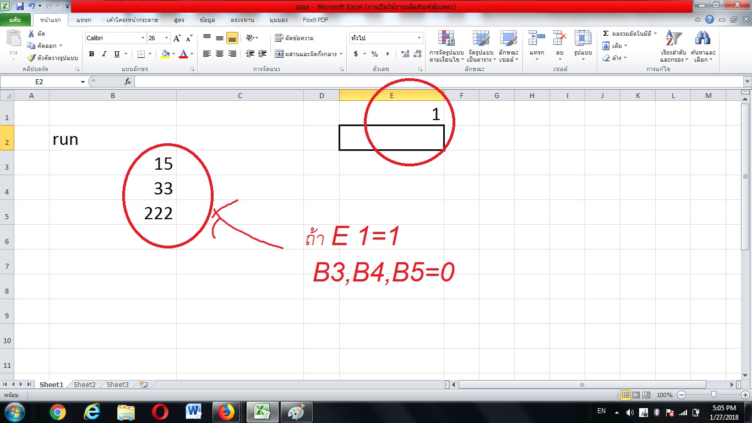This screenshot has height=423, width=752.
Task: Click the Cell Styles button
Action: coord(509,46)
